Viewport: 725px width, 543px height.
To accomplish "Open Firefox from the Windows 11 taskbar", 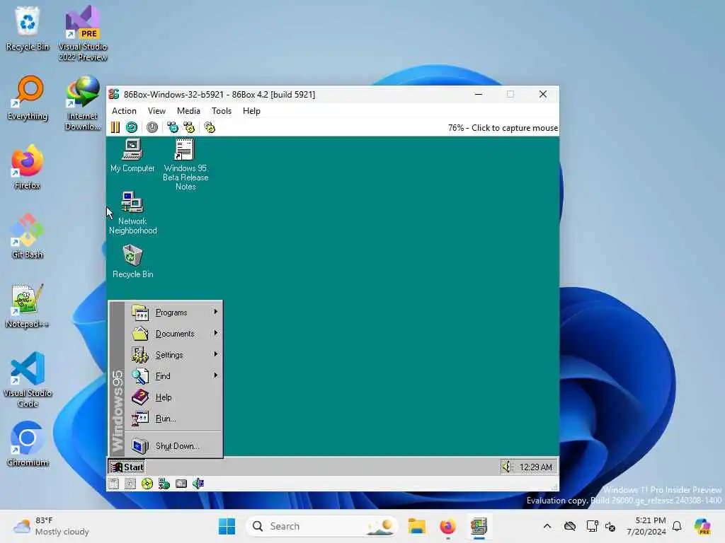I will click(x=447, y=526).
